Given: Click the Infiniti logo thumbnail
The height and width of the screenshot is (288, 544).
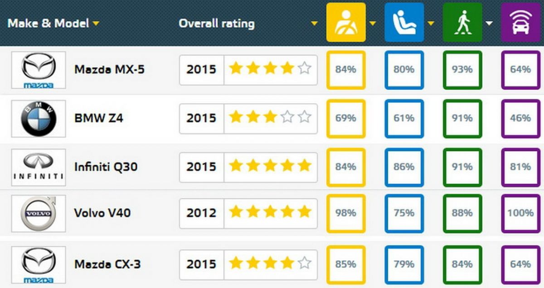Looking at the screenshot, I should tap(39, 167).
